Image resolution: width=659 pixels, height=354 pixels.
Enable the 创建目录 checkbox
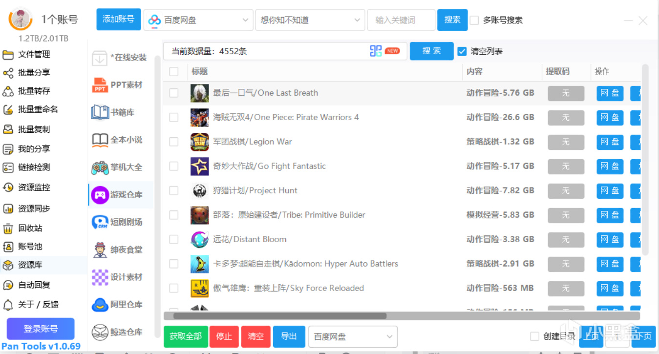(x=535, y=336)
